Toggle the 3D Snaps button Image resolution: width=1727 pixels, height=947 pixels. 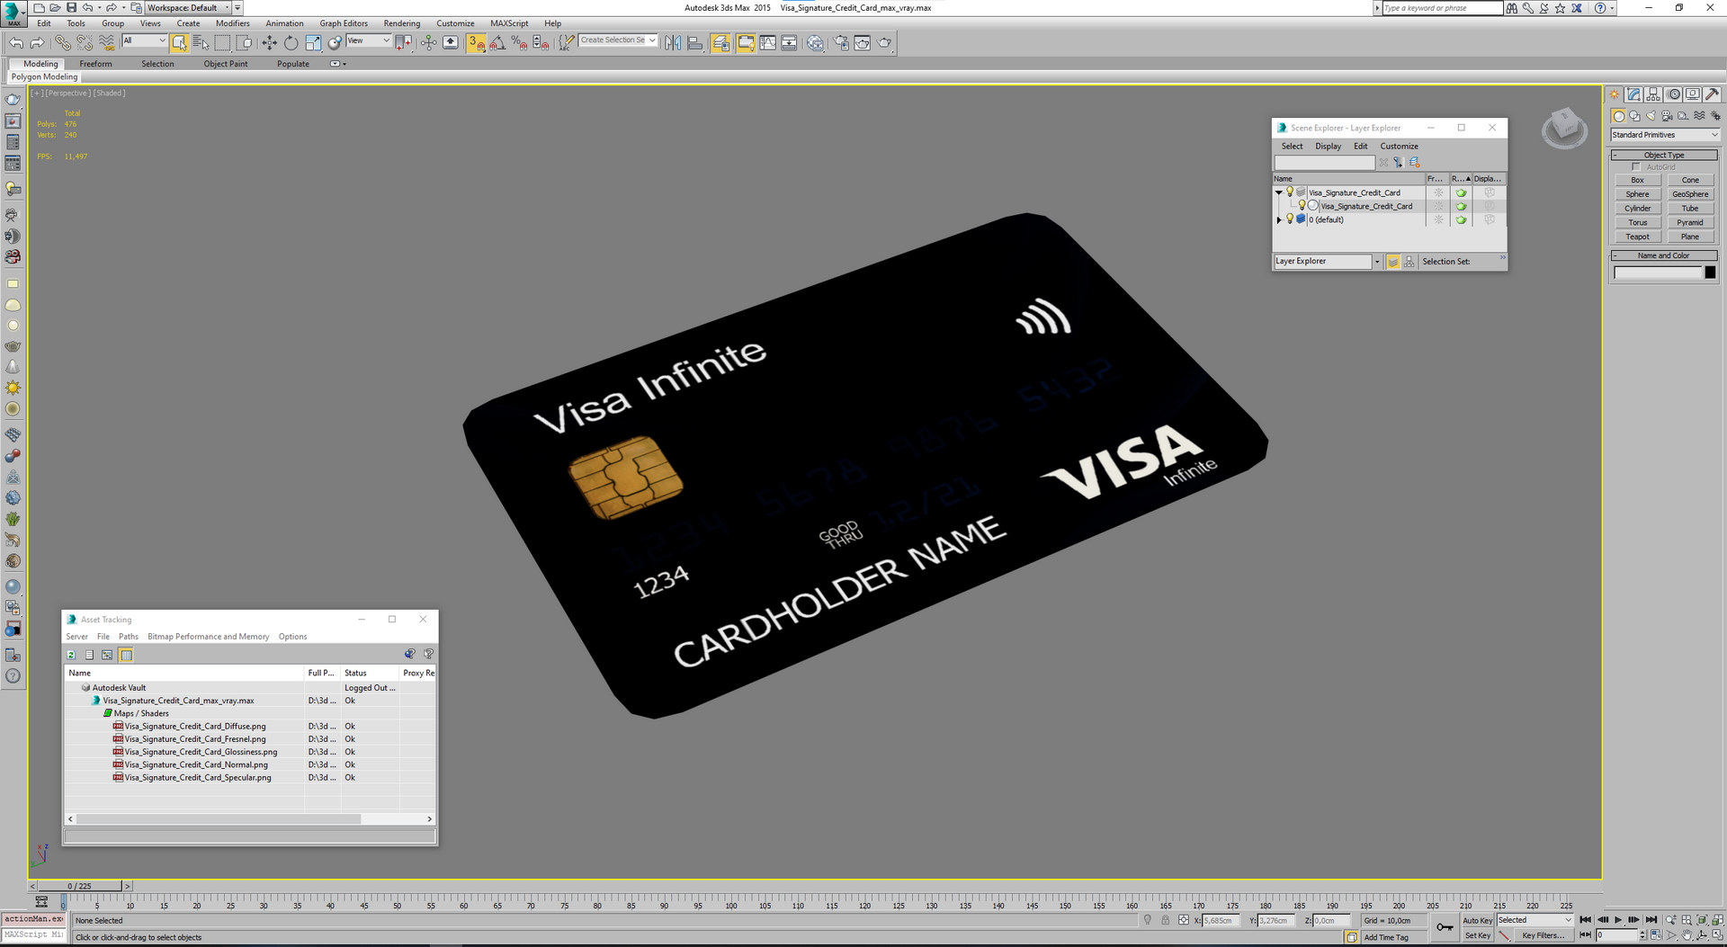[476, 42]
